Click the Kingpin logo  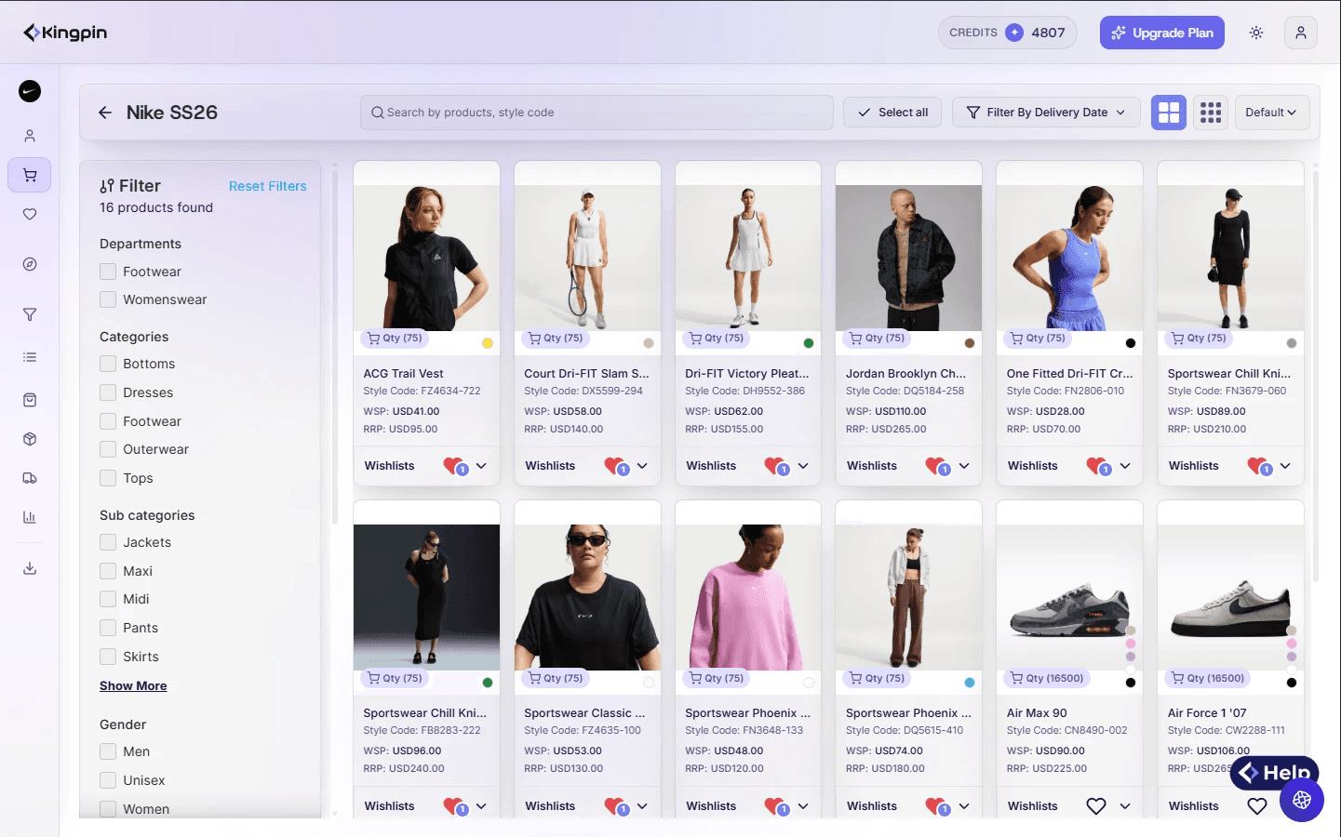65,33
